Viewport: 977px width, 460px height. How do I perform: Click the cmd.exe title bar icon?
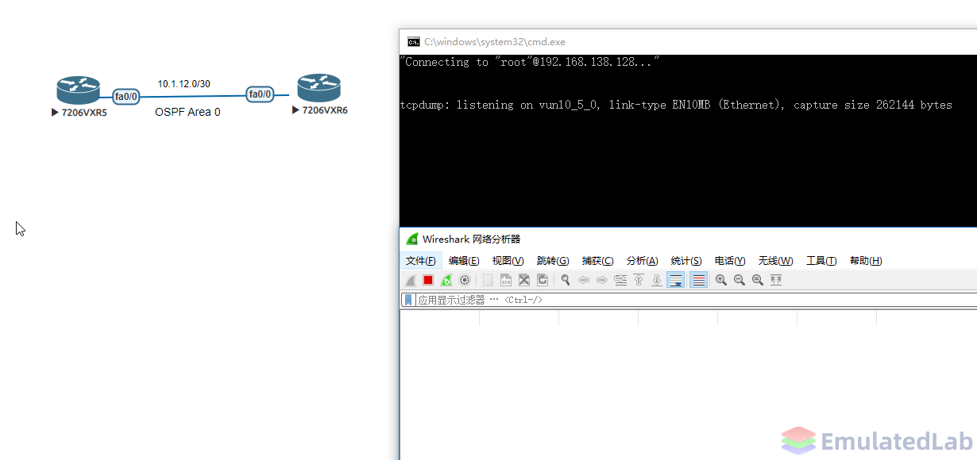pos(413,42)
